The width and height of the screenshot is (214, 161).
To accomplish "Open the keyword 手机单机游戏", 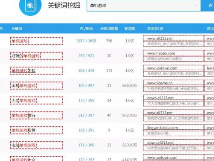I will (24, 86).
